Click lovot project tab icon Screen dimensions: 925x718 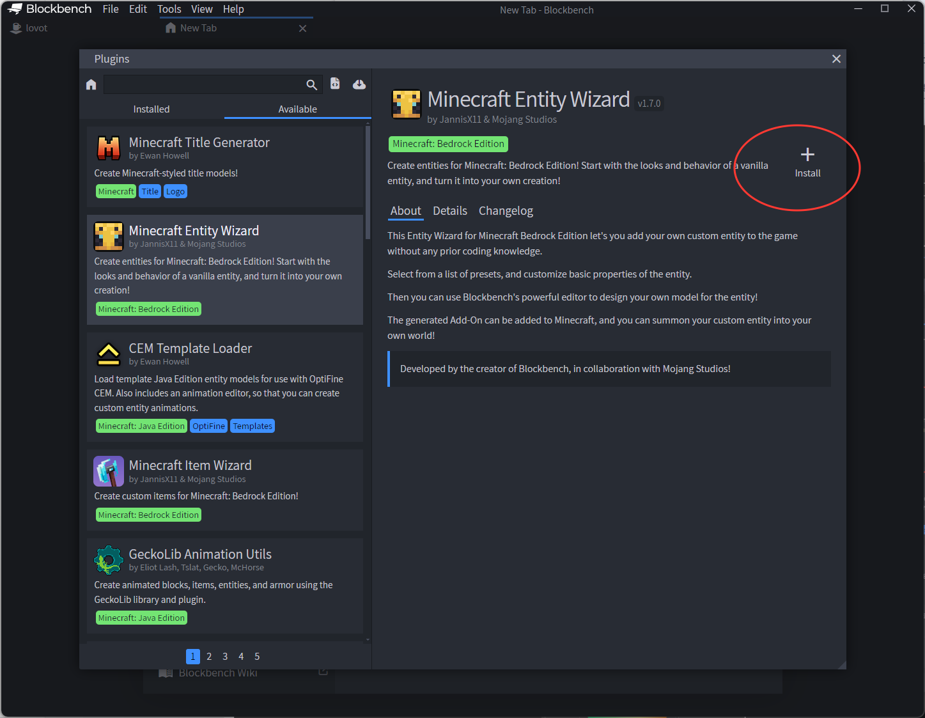tap(17, 28)
